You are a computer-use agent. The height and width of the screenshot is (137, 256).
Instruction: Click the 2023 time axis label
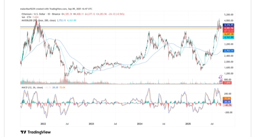pos(92,124)
